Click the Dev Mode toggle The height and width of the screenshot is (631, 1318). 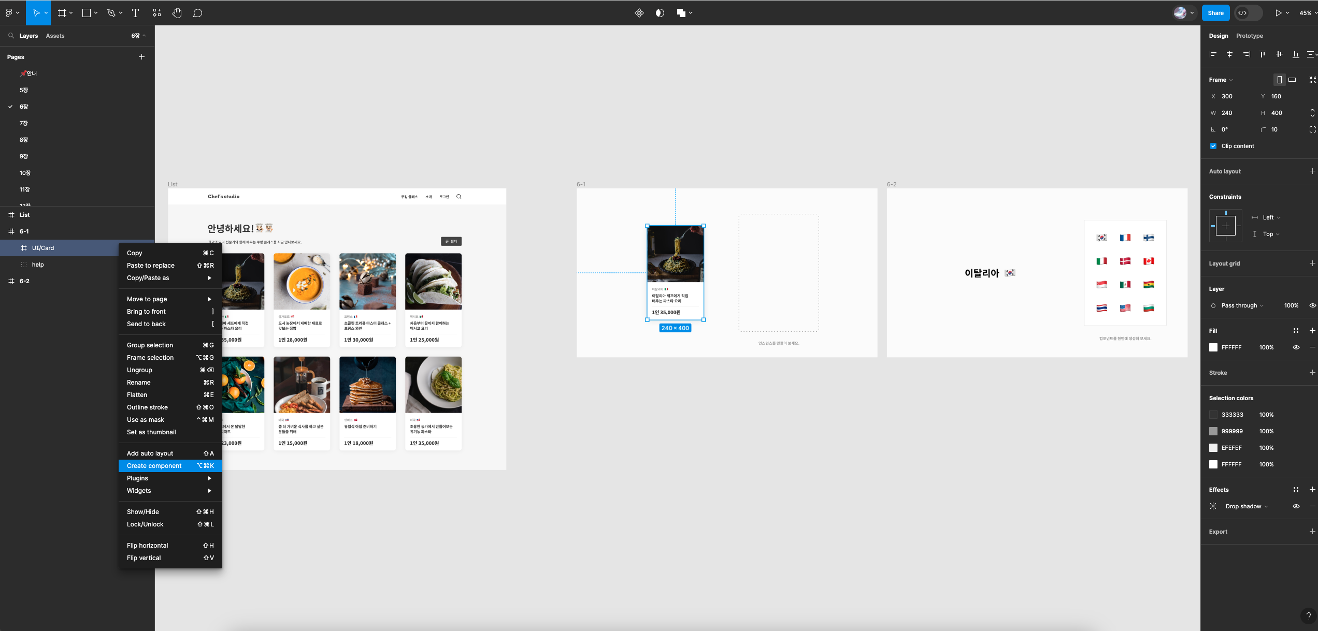(1248, 13)
